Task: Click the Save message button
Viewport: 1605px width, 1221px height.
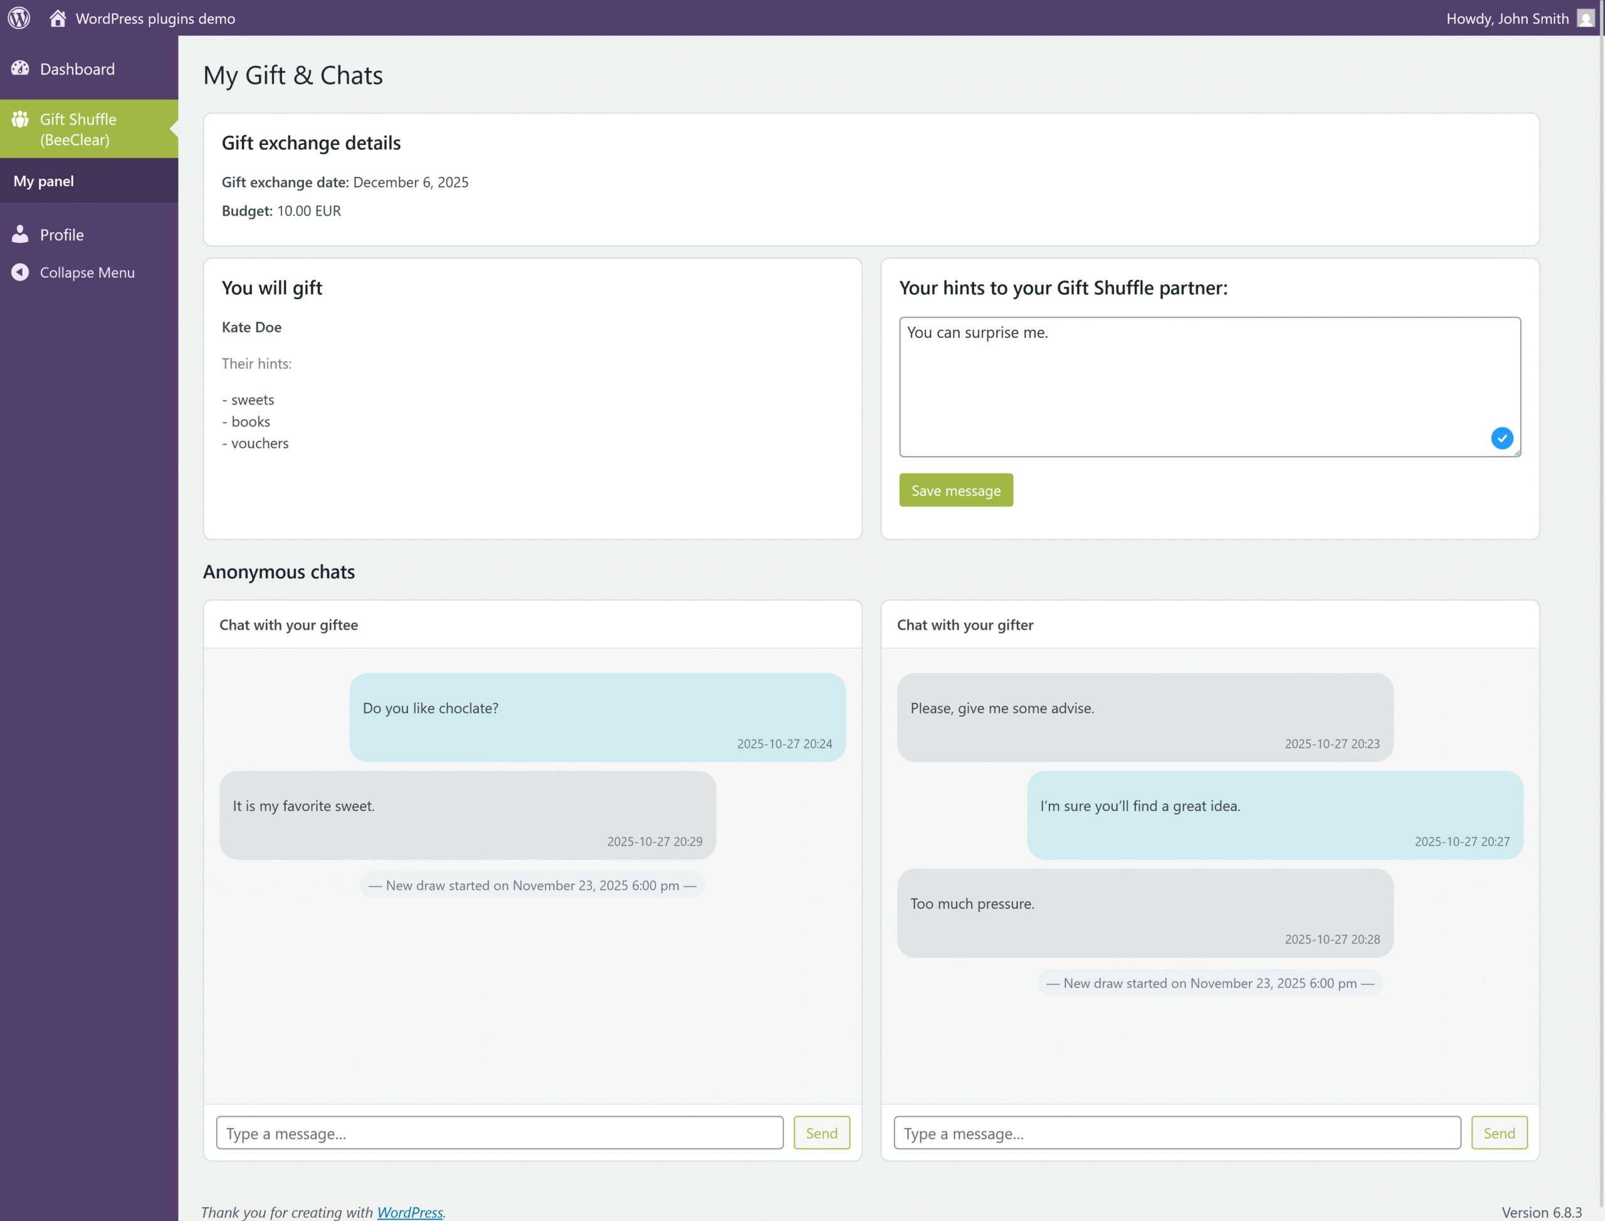Action: 955,490
